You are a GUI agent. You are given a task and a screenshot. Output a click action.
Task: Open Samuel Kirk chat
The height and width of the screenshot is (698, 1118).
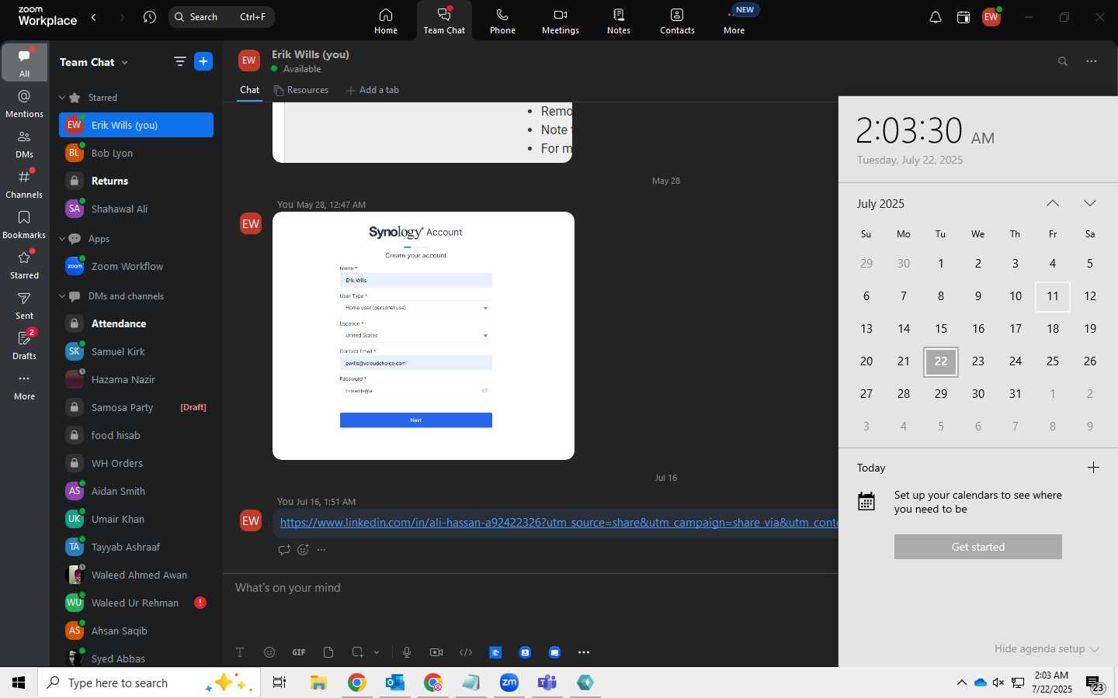coord(137,351)
